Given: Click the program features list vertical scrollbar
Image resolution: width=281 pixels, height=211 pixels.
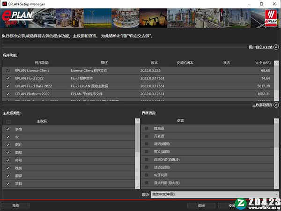Looking at the screenshot, I should (x=276, y=81).
